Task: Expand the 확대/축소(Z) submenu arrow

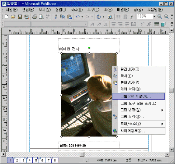Action: pyautogui.click(x=162, y=124)
